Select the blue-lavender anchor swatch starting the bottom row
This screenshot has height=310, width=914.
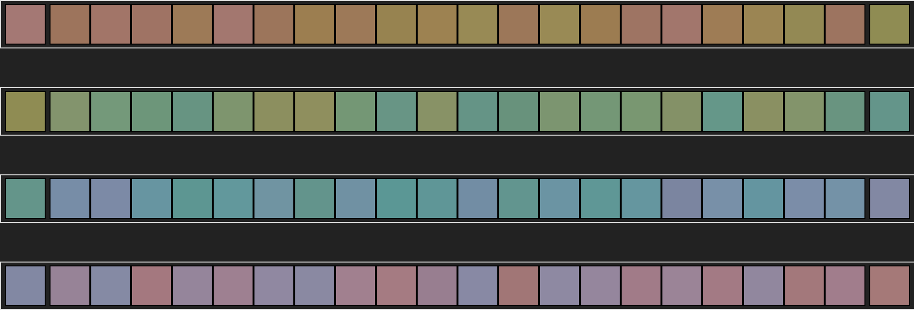pyautogui.click(x=25, y=286)
